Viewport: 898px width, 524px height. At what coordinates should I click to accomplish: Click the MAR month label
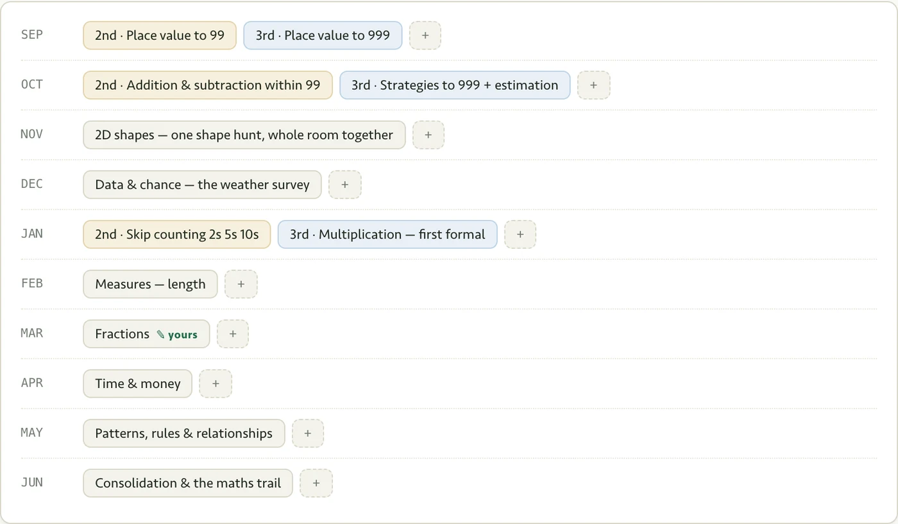[x=32, y=333]
